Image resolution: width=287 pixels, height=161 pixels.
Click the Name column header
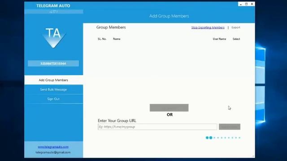coord(117,39)
